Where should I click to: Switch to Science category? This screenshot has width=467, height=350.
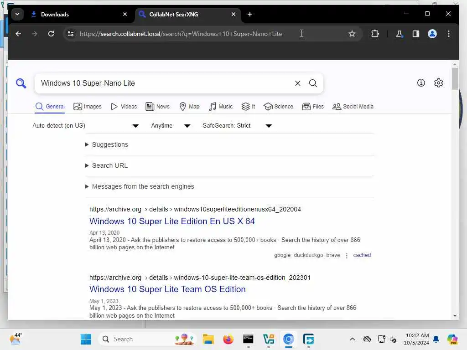tap(279, 107)
